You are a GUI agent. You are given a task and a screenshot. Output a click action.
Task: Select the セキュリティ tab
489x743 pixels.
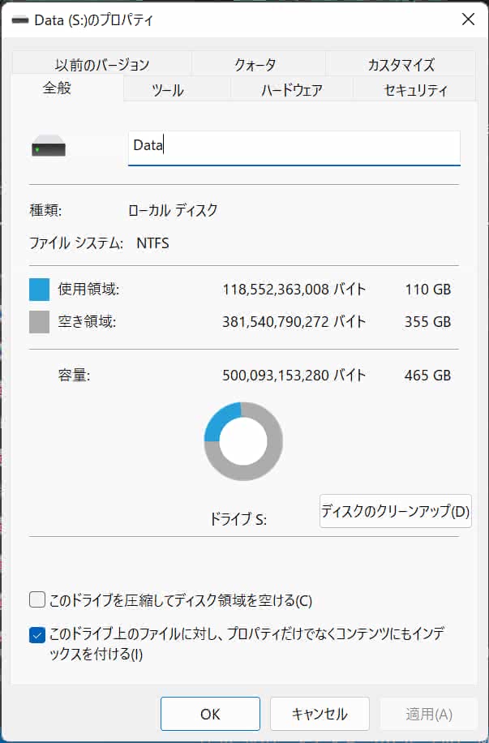tap(415, 90)
